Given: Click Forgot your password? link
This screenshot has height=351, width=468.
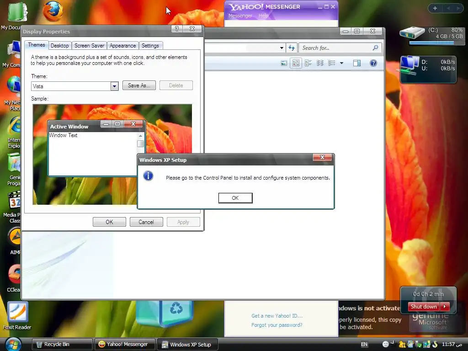Looking at the screenshot, I should pos(277,325).
